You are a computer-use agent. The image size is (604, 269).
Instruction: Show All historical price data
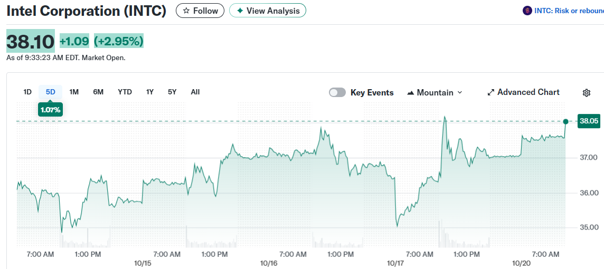pos(195,92)
